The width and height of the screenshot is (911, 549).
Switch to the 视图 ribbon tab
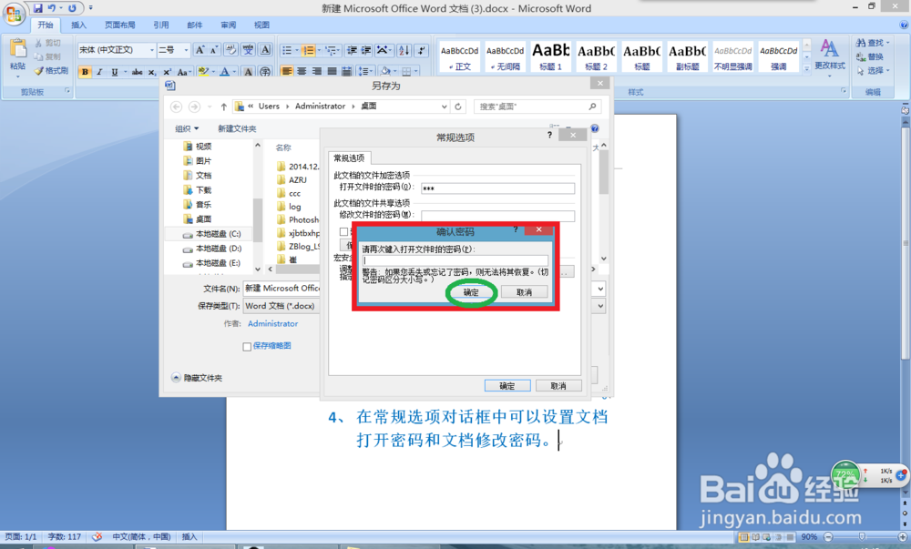click(261, 25)
